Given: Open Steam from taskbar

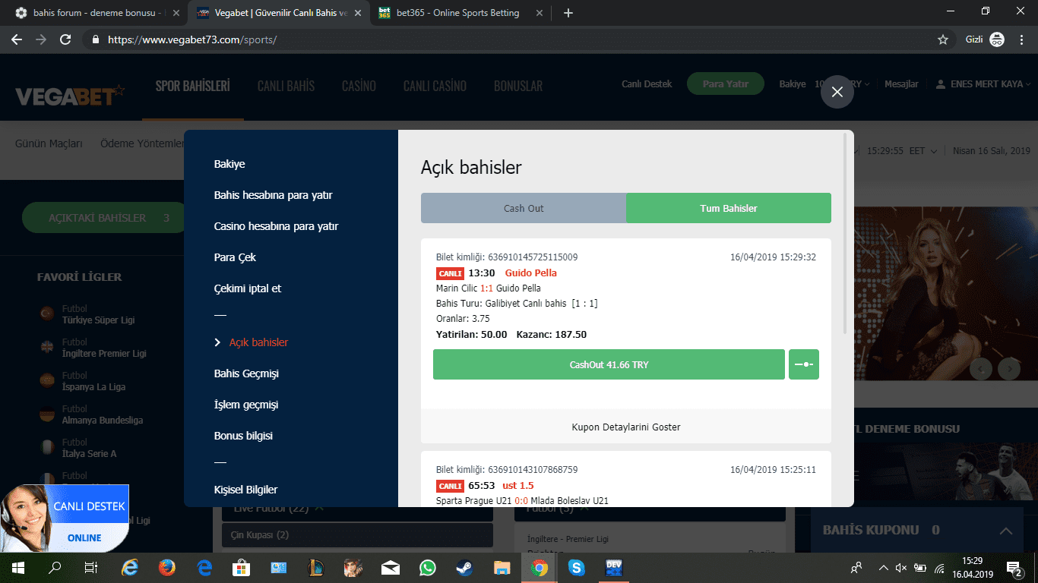Looking at the screenshot, I should point(465,567).
